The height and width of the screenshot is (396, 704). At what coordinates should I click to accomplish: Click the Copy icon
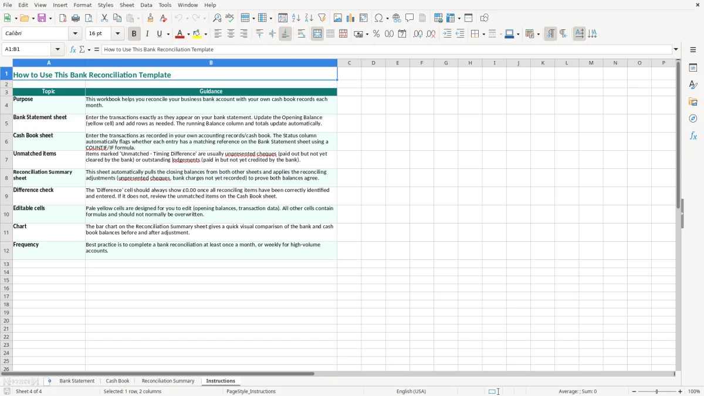click(117, 18)
